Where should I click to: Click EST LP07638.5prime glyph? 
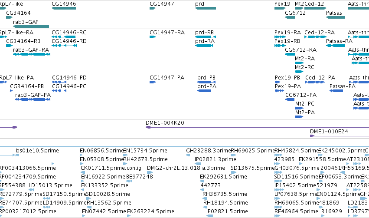click(x=278, y=198)
